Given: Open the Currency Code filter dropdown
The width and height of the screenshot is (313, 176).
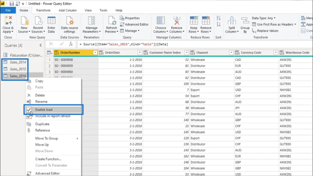Looking at the screenshot, I should (276, 52).
